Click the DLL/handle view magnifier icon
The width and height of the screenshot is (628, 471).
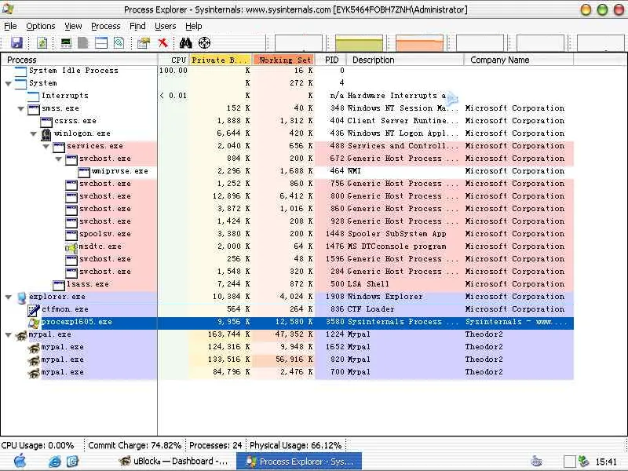[119, 42]
